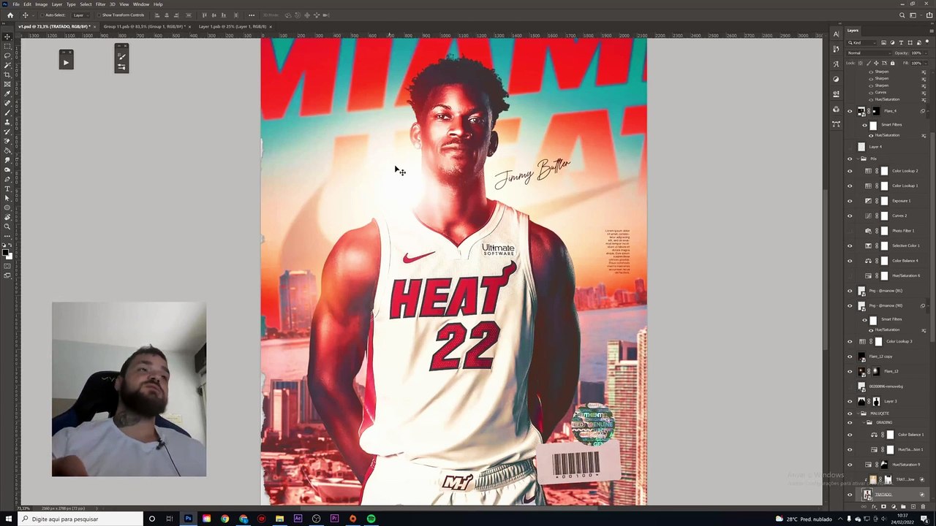Collapse the MALUQETE layer group
Viewport: 936px width, 526px height.
(858, 413)
